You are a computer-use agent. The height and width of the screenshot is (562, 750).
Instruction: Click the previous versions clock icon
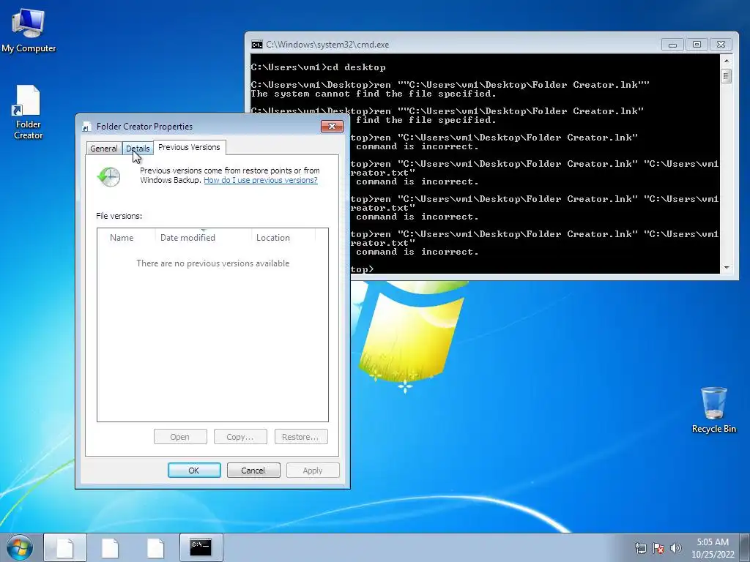click(x=109, y=177)
